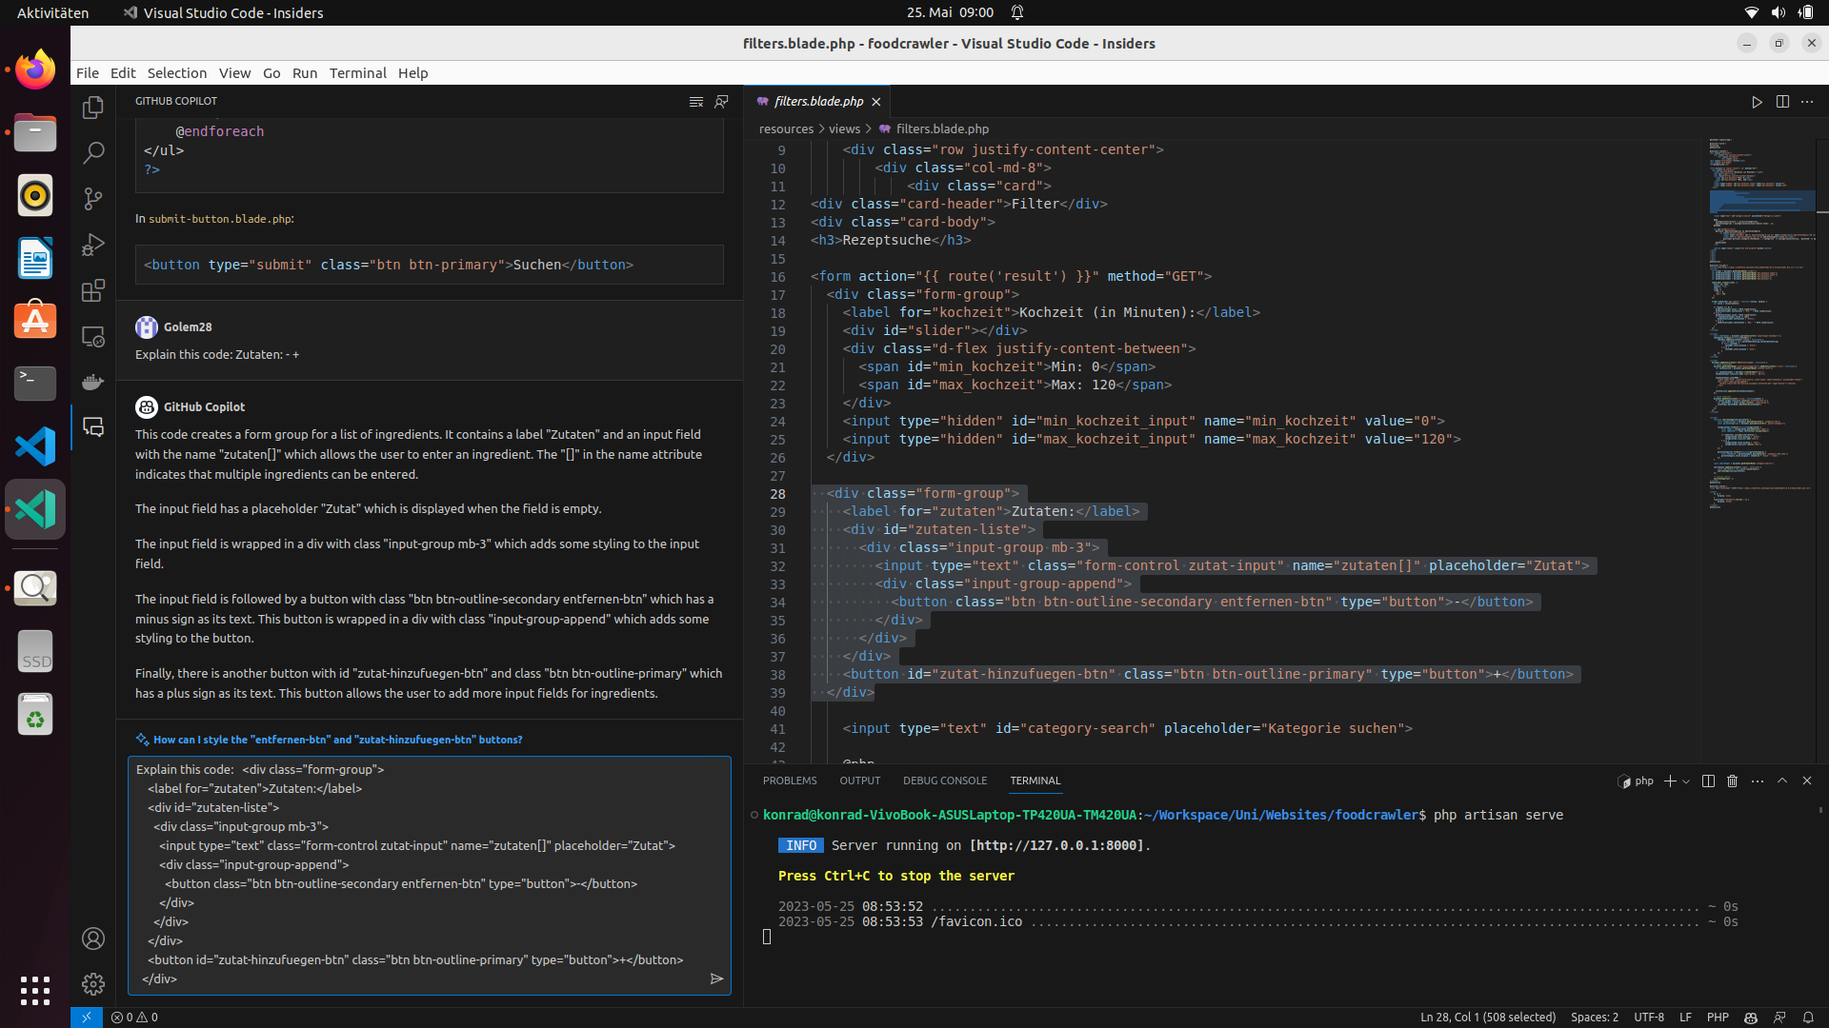Open the Explorer sidebar icon
1829x1028 pixels.
[x=92, y=108]
